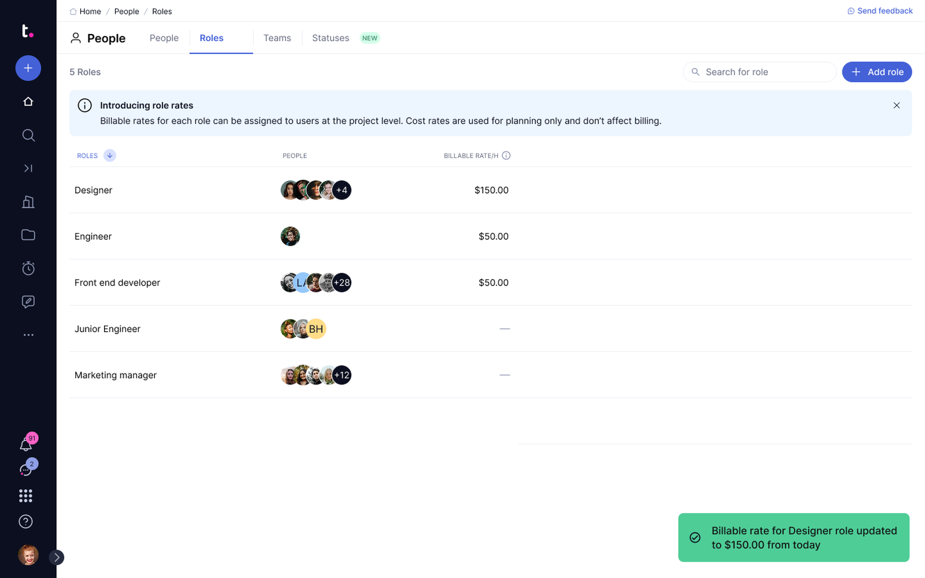This screenshot has height=578, width=925.
Task: Open the search icon in sidebar
Action: pos(28,135)
